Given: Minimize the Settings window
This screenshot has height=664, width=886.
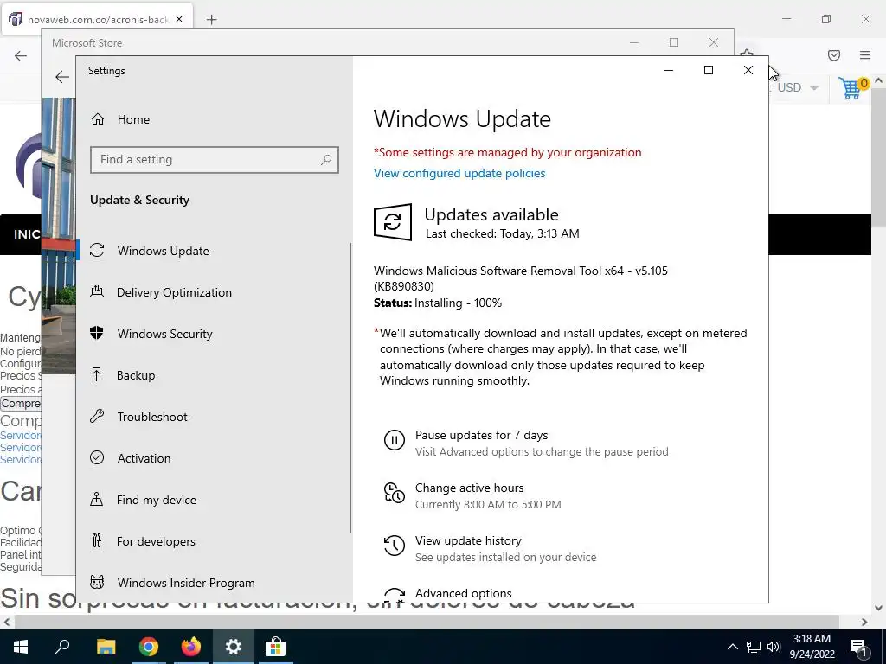Looking at the screenshot, I should pos(669,70).
